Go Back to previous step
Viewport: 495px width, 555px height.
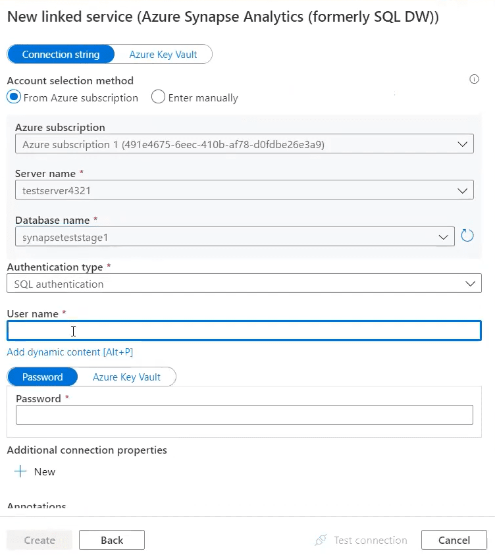pos(112,540)
